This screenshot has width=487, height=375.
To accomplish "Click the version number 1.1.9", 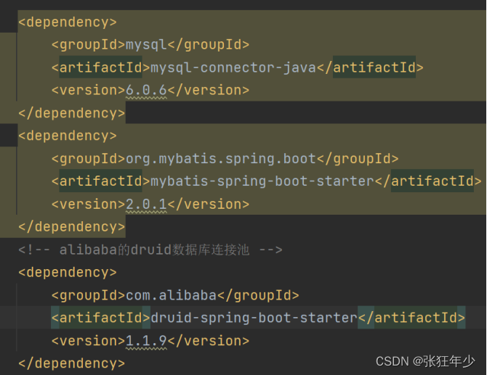I will coord(146,341).
